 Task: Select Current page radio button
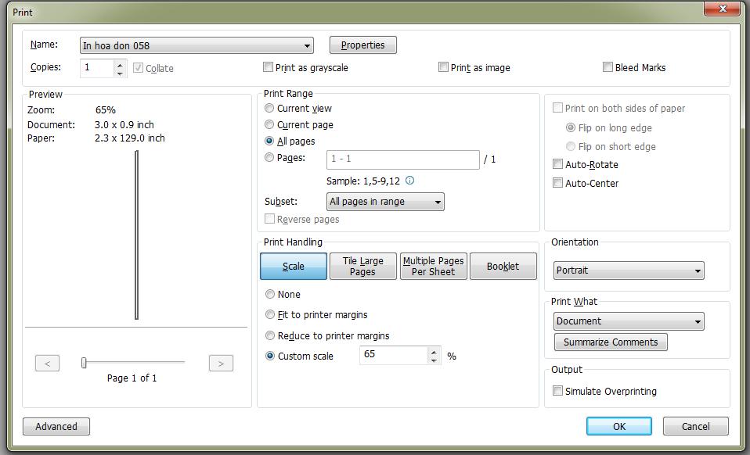pyautogui.click(x=269, y=124)
